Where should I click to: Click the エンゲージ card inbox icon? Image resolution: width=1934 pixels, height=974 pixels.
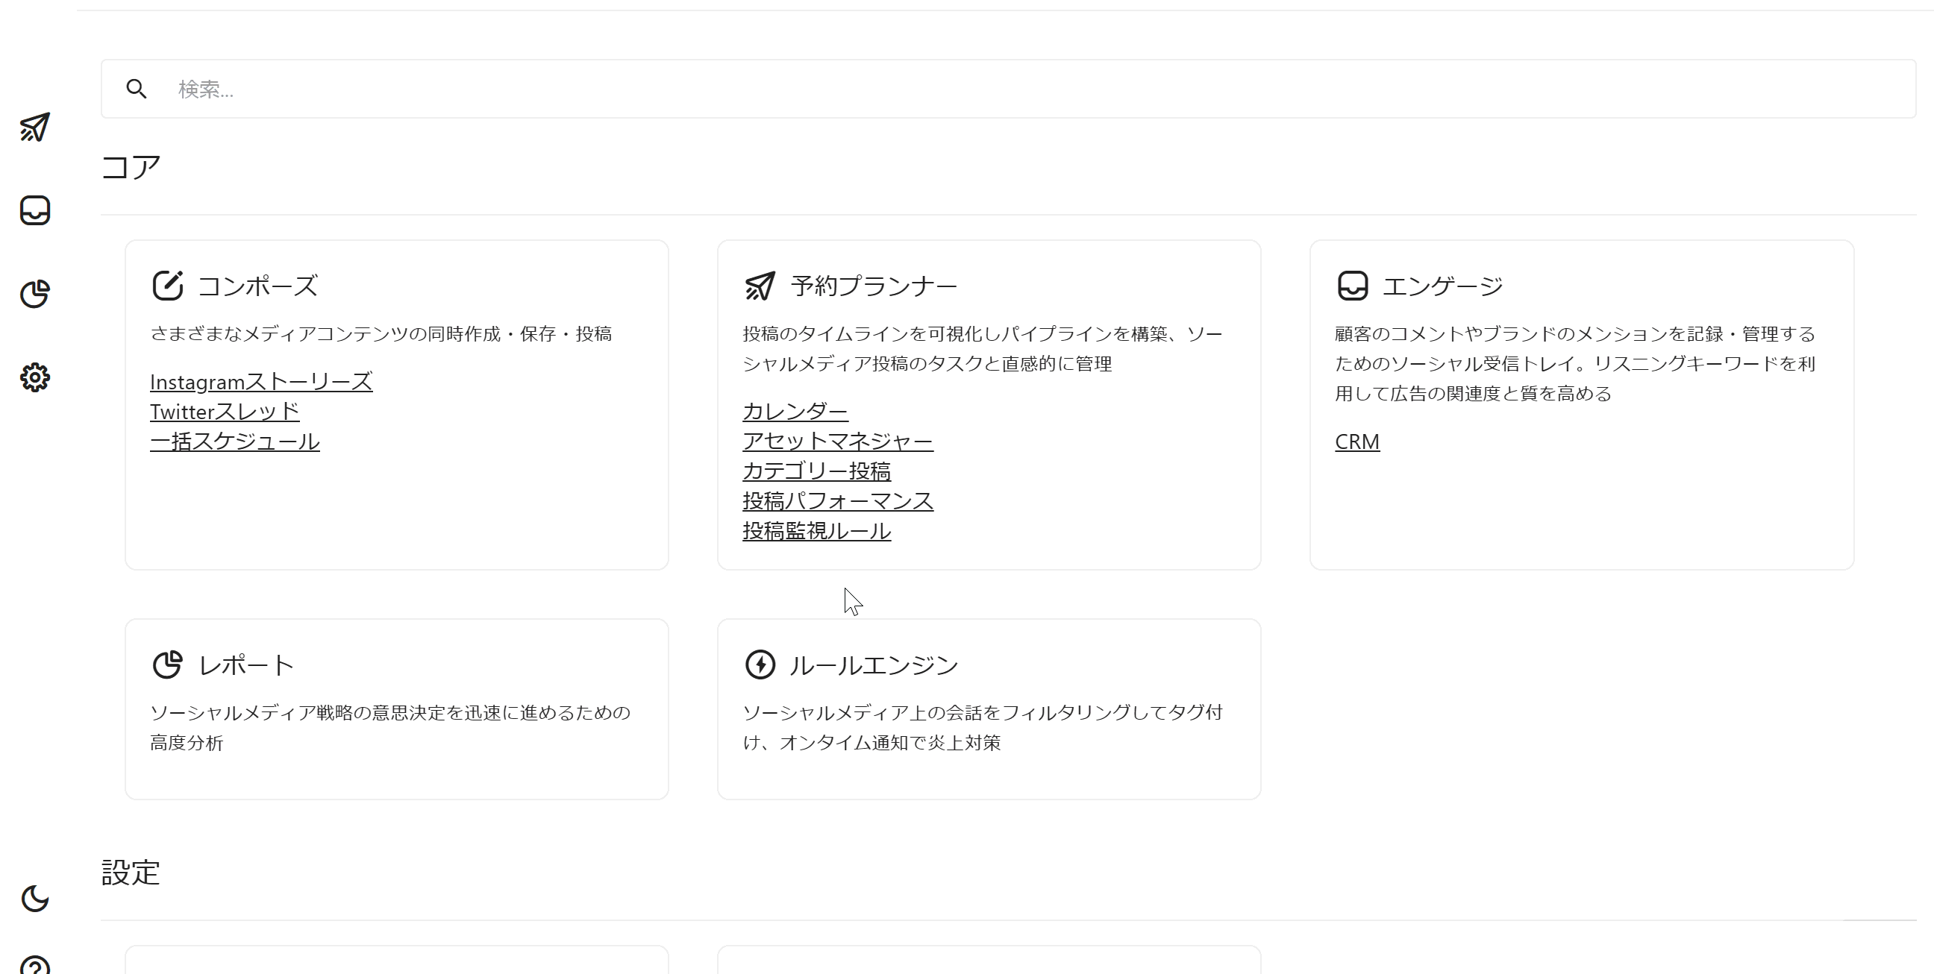1352,286
